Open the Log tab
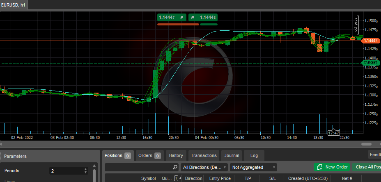381x182 pixels. coord(254,155)
